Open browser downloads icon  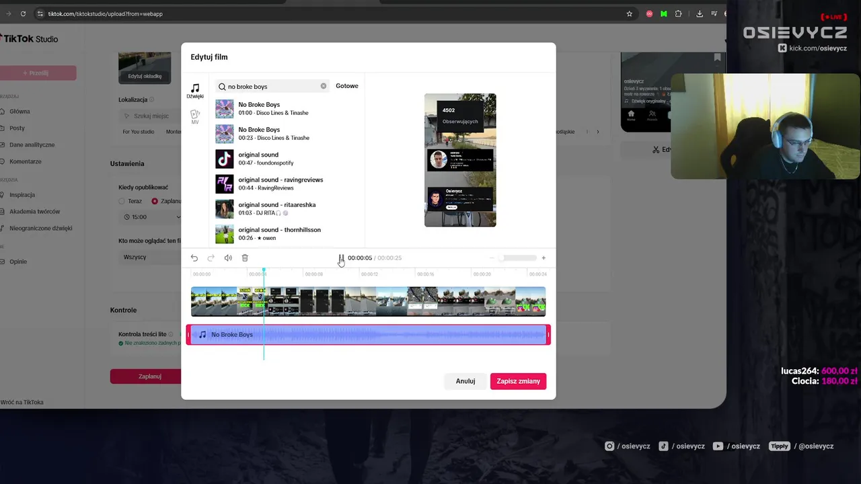pyautogui.click(x=700, y=13)
